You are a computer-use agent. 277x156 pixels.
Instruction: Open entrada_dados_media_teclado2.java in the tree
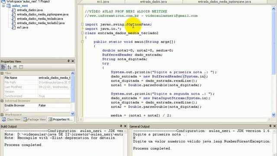(41, 23)
